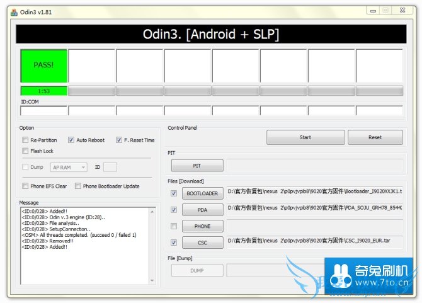Image resolution: width=422 pixels, height=303 pixels.
Task: Click the PDA_SOJU_GRH78 path field
Action: 315,208
